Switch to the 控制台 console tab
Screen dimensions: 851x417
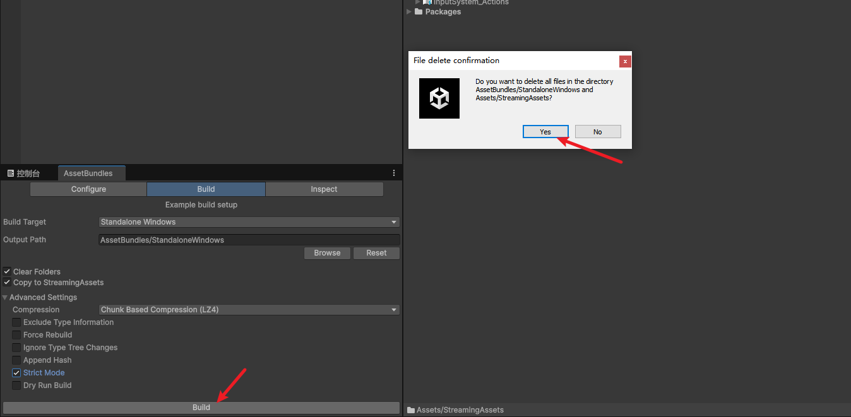(x=27, y=172)
